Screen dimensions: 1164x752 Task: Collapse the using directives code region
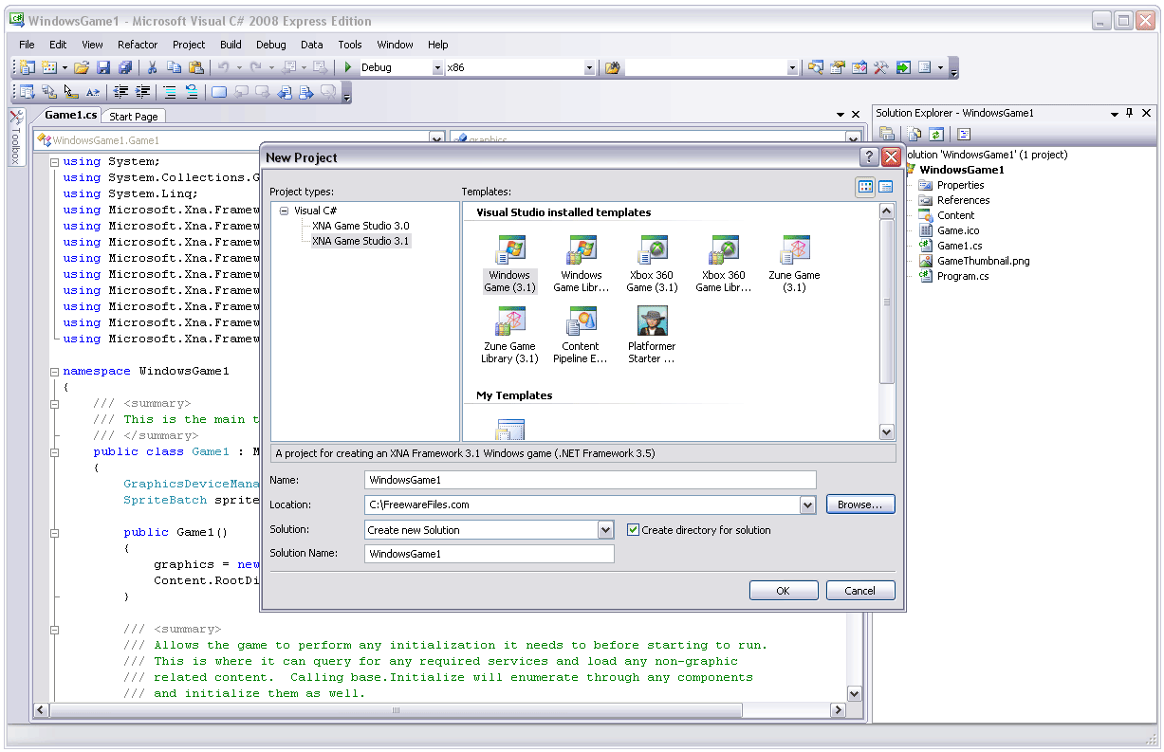(x=55, y=162)
